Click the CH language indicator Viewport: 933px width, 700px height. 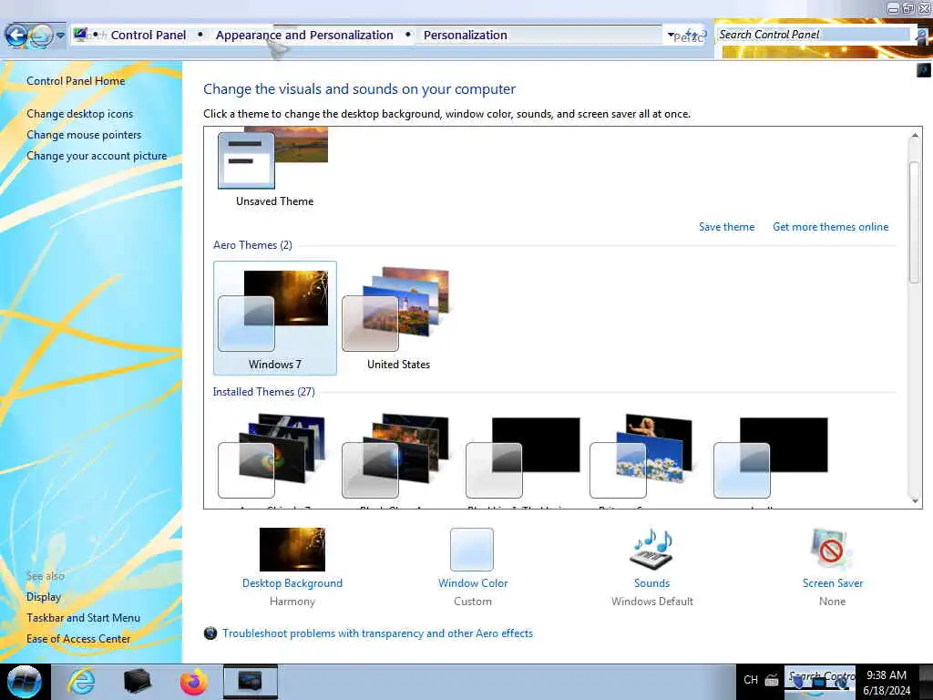coord(751,680)
